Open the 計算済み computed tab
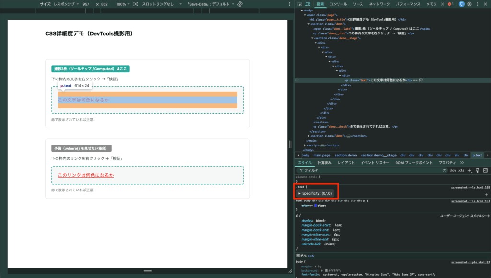The width and height of the screenshot is (491, 278). (x=325, y=163)
